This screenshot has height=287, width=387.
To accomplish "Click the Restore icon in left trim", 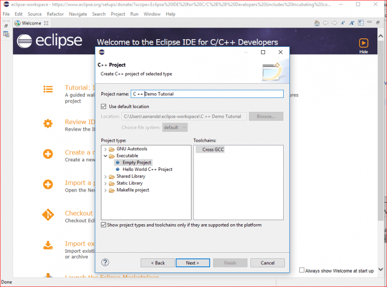I will pyautogui.click(x=6, y=25).
